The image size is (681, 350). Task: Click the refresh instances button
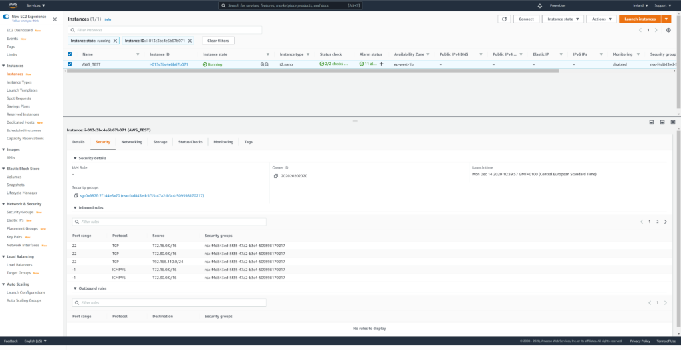coord(504,19)
